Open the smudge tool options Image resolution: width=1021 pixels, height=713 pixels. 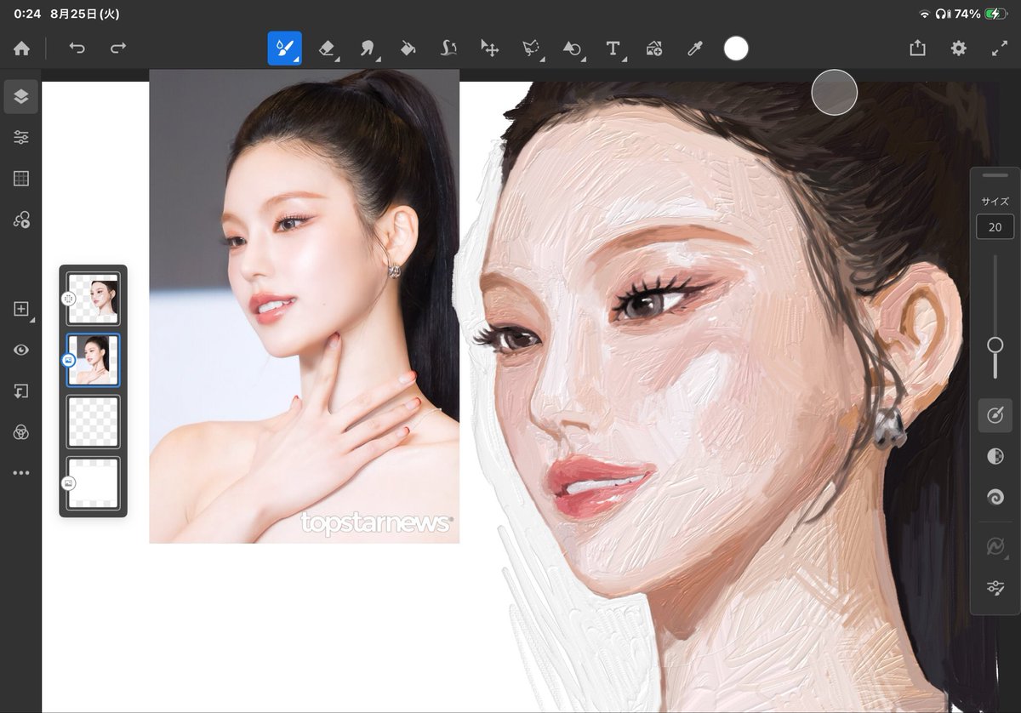[368, 48]
